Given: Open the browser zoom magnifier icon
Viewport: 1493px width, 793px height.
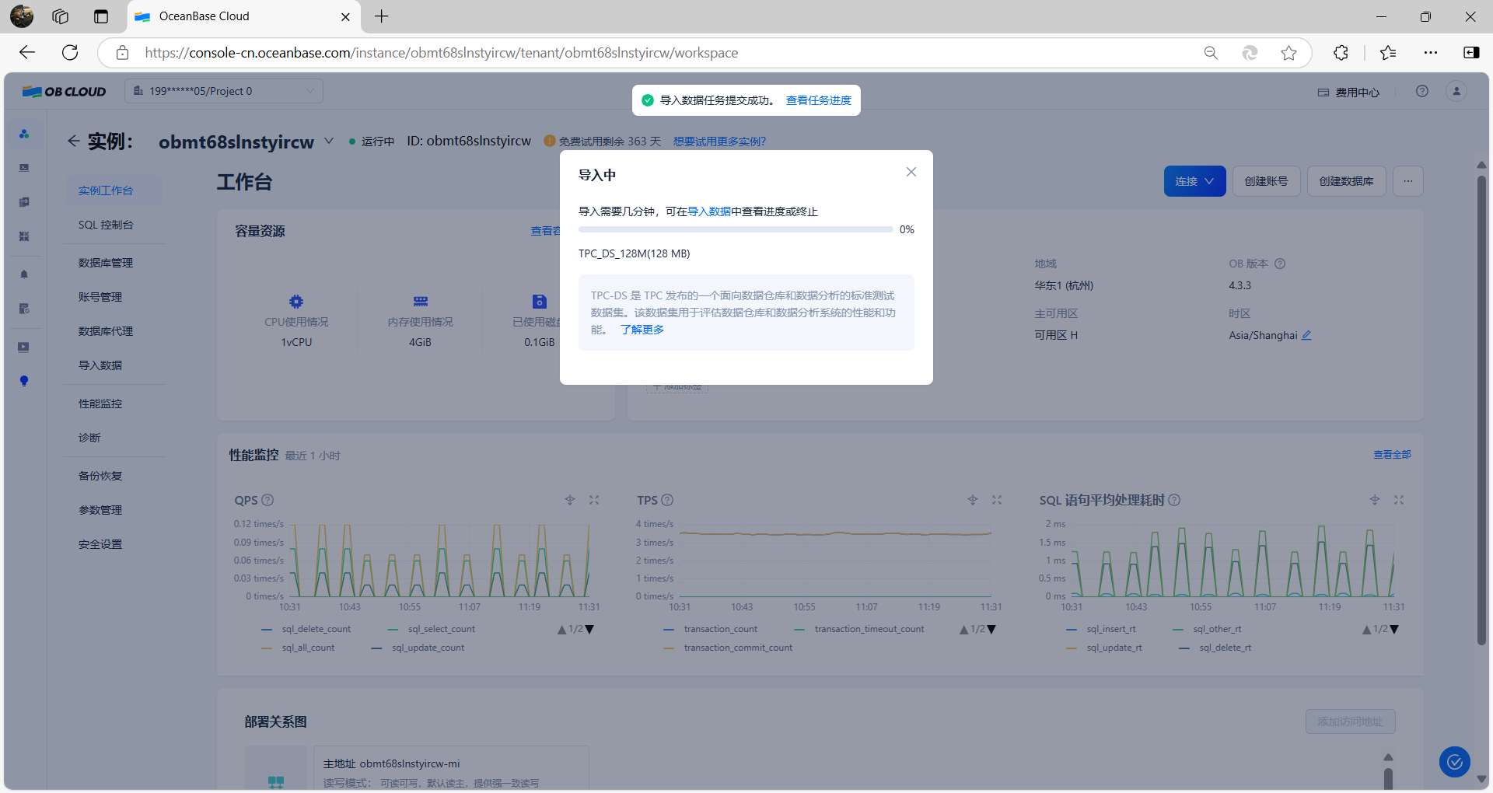Looking at the screenshot, I should [1211, 53].
